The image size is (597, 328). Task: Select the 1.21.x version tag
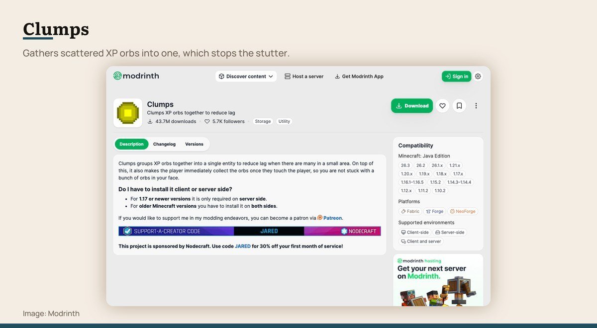(x=455, y=165)
